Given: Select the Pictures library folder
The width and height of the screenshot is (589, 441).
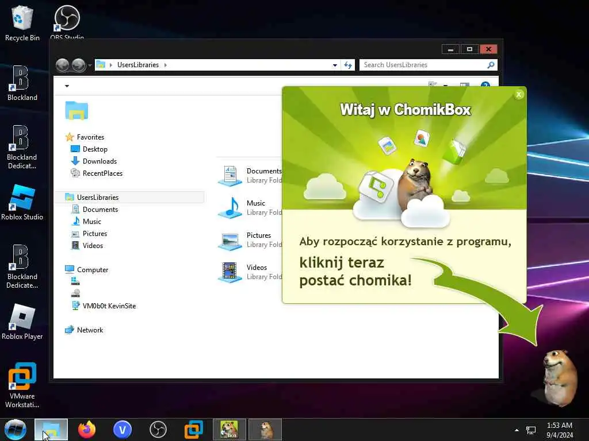Looking at the screenshot, I should (x=250, y=240).
